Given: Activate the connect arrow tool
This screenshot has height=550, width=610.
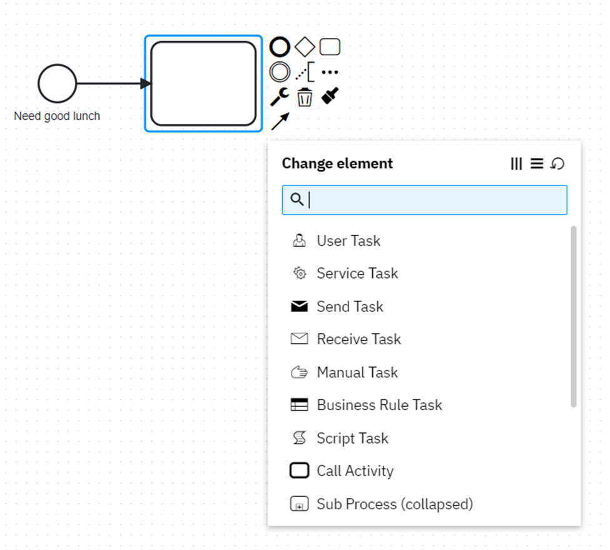Looking at the screenshot, I should click(x=280, y=121).
